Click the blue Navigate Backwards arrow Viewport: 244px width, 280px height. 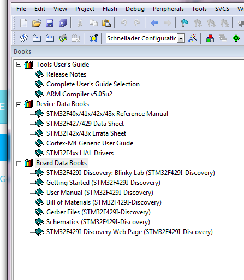pos(154,23)
